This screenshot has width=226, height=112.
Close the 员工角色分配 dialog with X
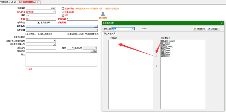222,23
